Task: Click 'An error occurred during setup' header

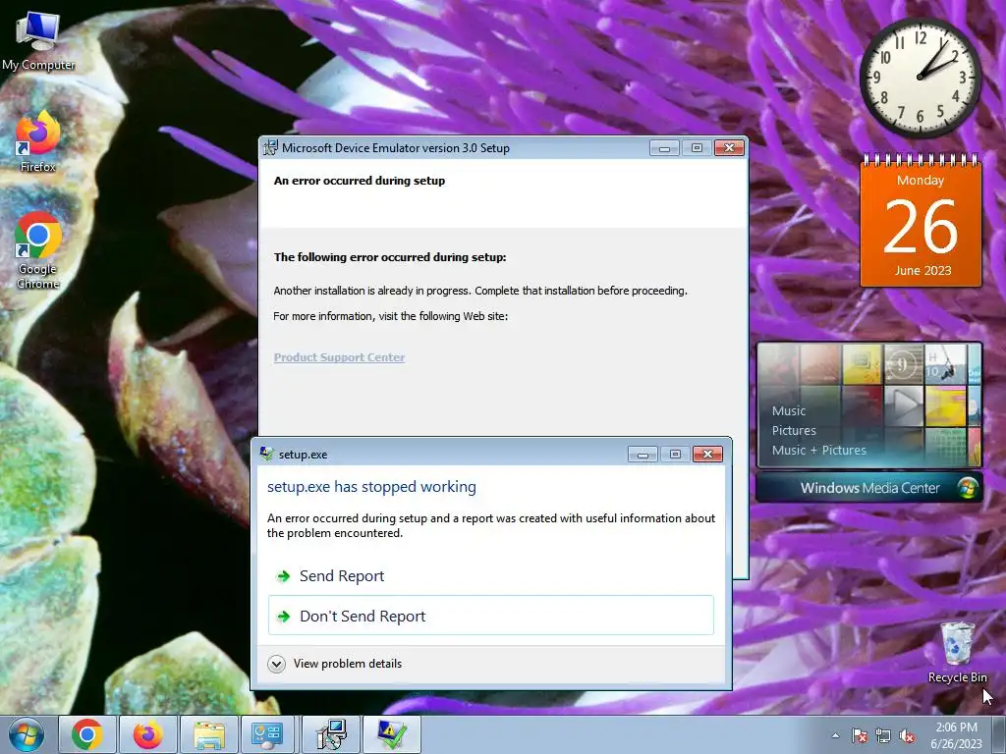Action: pyautogui.click(x=360, y=181)
